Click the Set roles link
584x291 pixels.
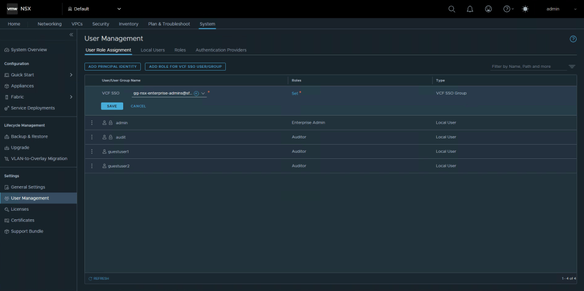[295, 93]
